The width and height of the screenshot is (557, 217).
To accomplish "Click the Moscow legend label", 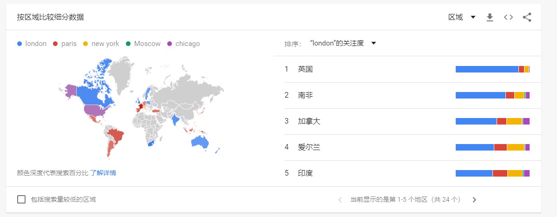I will tap(147, 44).
